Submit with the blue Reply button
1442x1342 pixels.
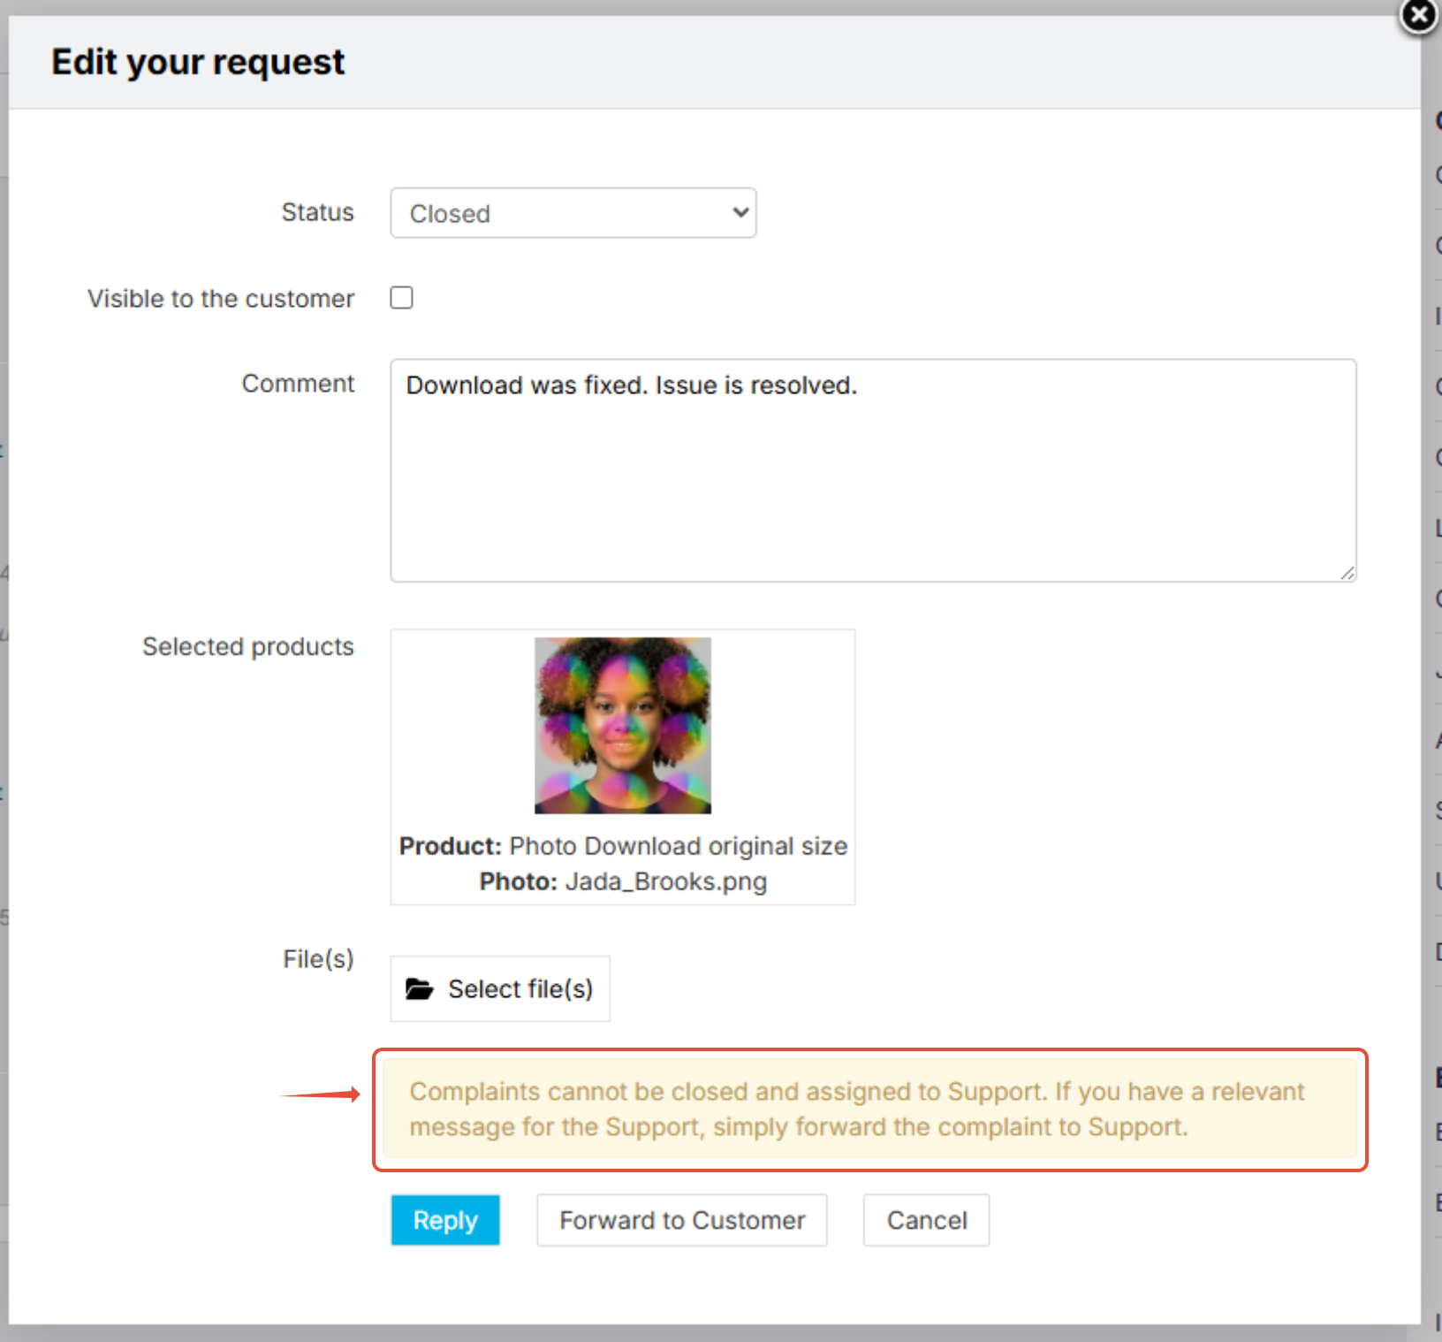tap(445, 1220)
